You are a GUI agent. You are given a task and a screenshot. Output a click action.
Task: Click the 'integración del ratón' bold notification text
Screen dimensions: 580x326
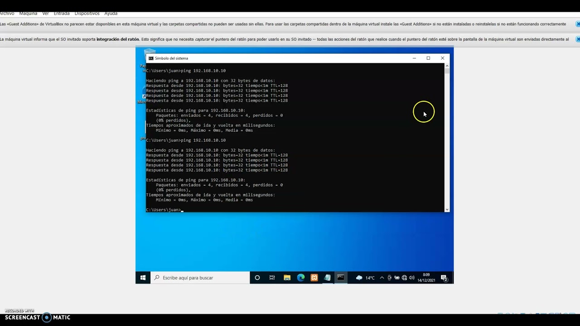[x=118, y=39]
